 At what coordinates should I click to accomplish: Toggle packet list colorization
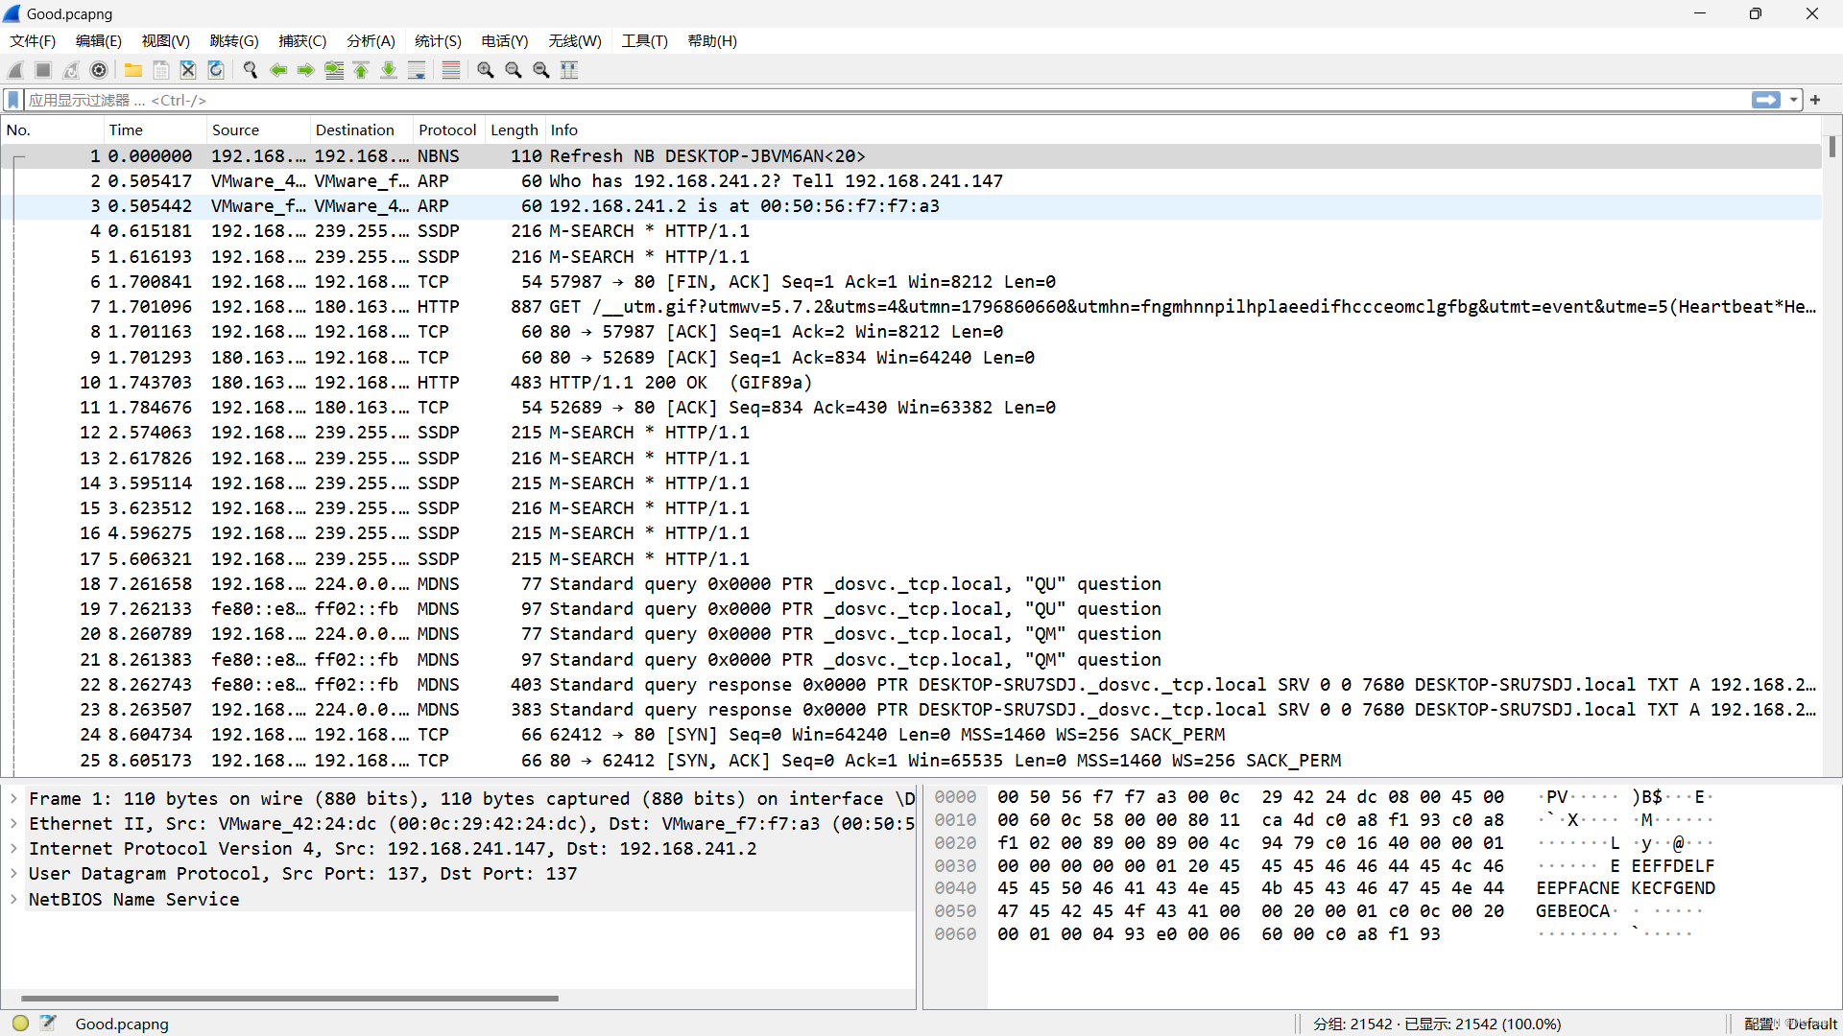click(x=450, y=69)
